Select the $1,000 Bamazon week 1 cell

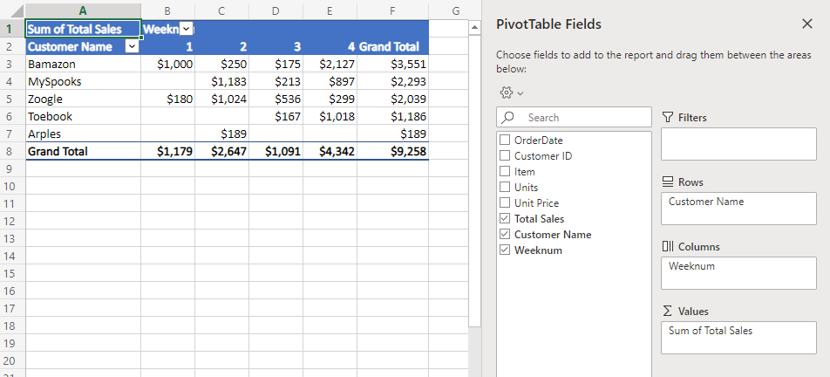click(x=167, y=64)
